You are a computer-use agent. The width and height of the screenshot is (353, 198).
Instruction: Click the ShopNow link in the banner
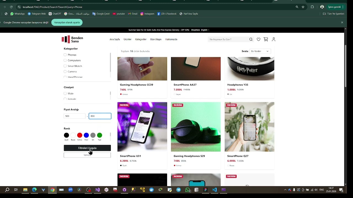tap(196, 30)
